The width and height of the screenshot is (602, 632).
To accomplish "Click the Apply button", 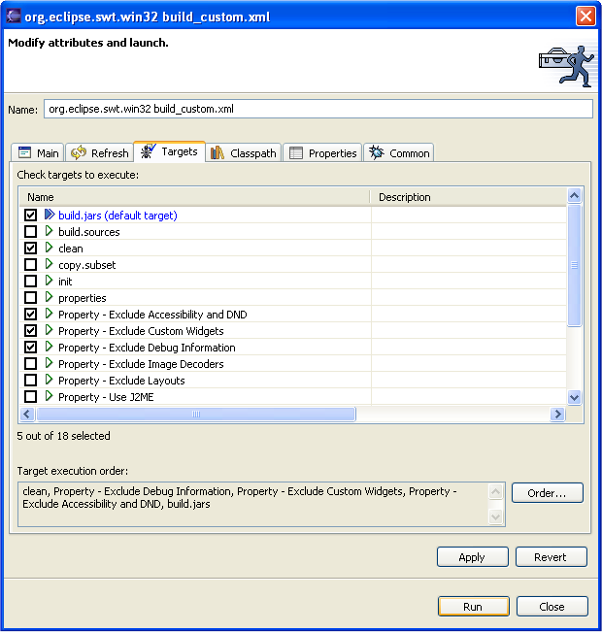I will [473, 557].
